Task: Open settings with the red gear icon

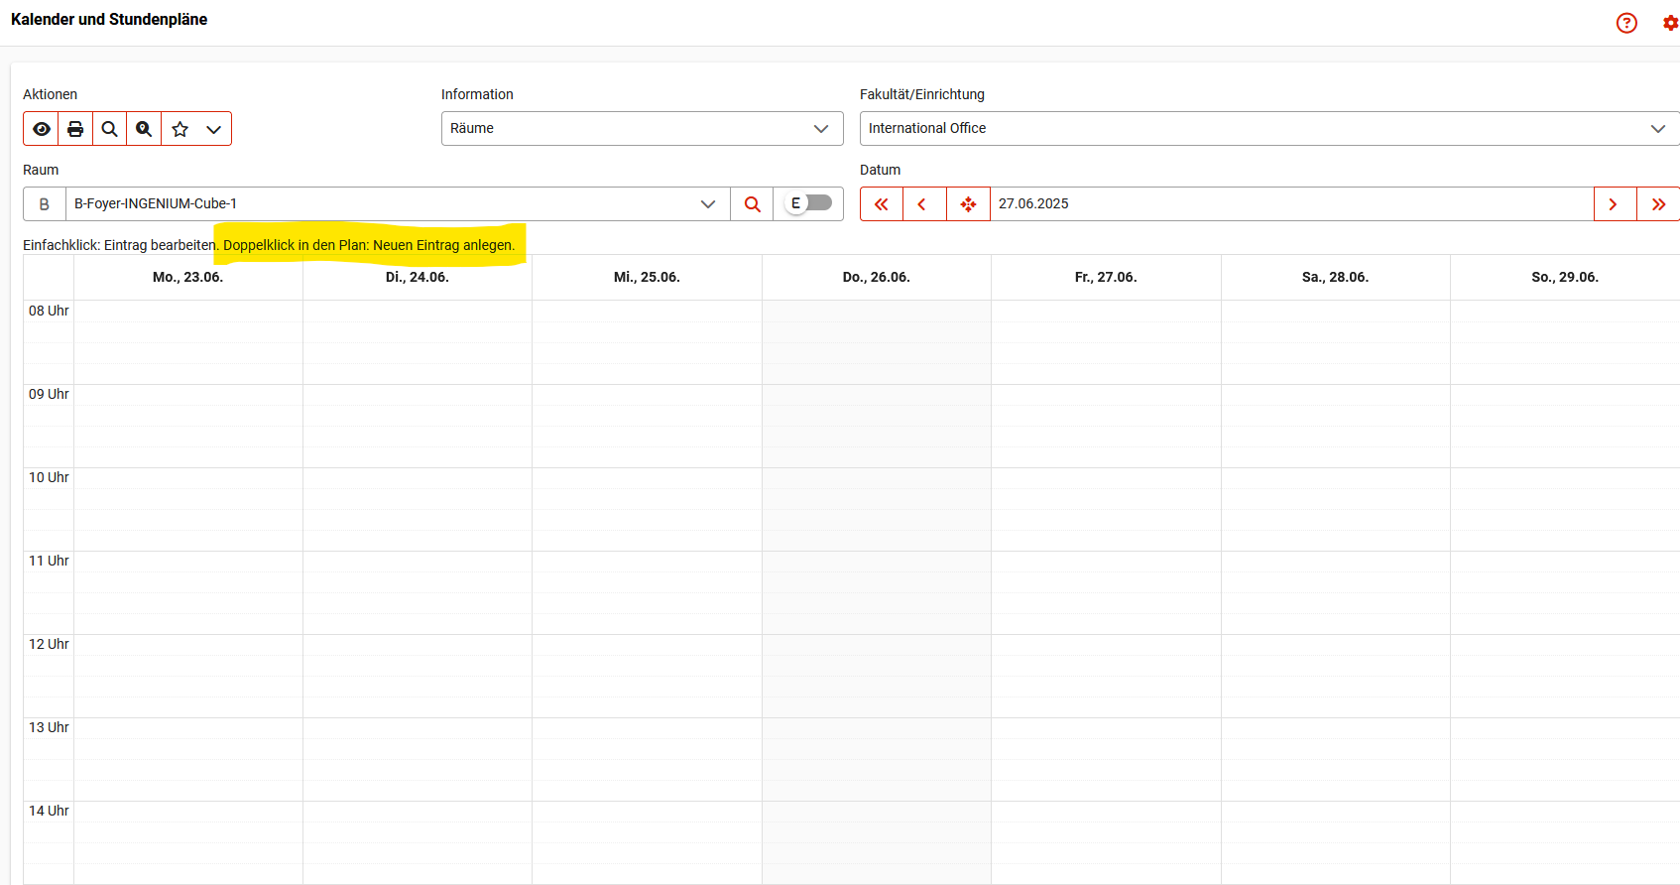Action: tap(1670, 23)
